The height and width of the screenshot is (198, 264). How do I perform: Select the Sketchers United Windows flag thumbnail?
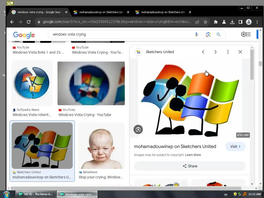(42, 146)
